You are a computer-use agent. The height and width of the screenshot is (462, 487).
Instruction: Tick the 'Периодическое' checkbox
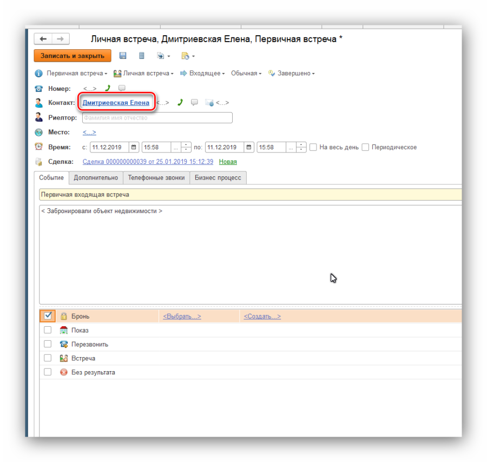click(366, 147)
